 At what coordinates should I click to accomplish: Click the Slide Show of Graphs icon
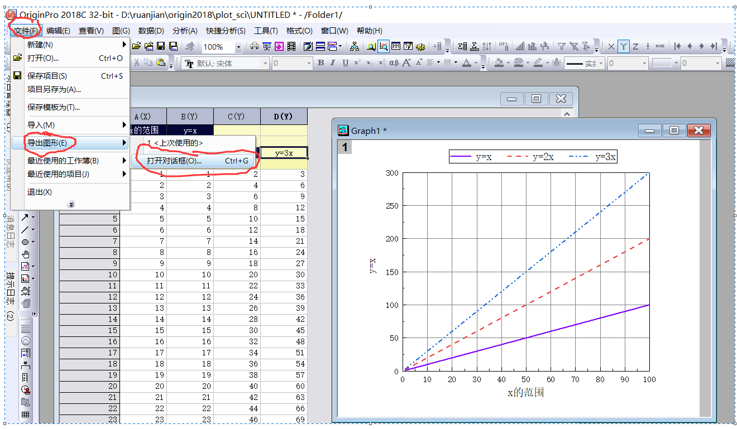267,46
